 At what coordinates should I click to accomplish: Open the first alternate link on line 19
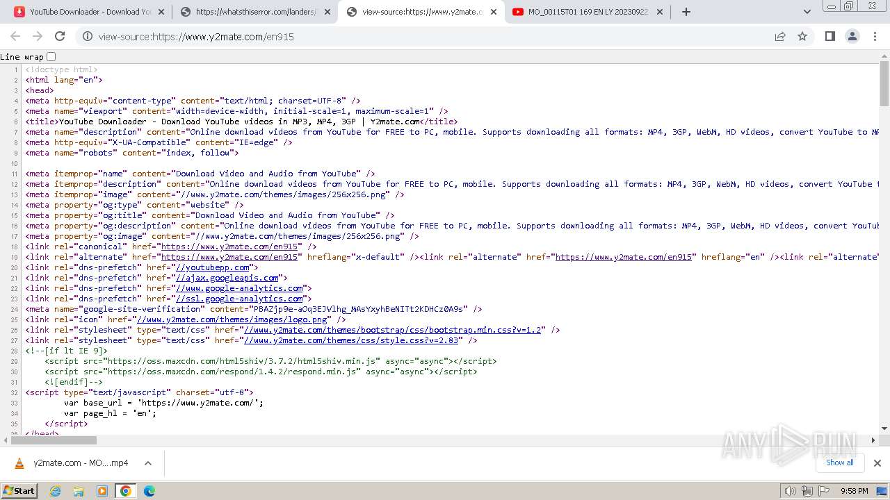(x=229, y=257)
